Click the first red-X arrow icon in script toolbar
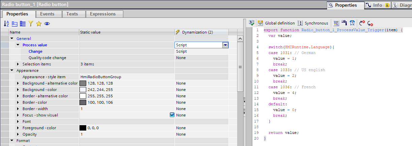 [x=362, y=23]
